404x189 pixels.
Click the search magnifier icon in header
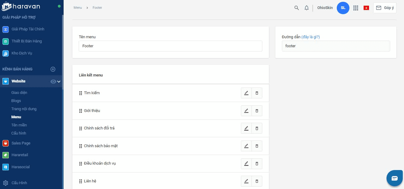pos(297,8)
